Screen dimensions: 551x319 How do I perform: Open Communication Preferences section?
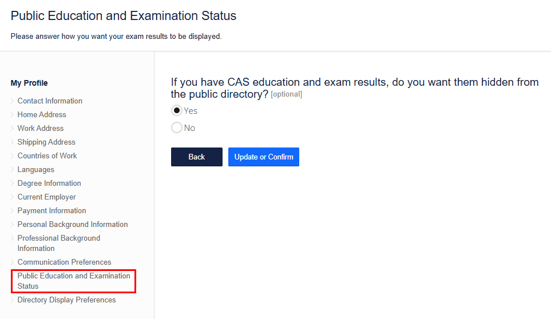click(x=64, y=262)
